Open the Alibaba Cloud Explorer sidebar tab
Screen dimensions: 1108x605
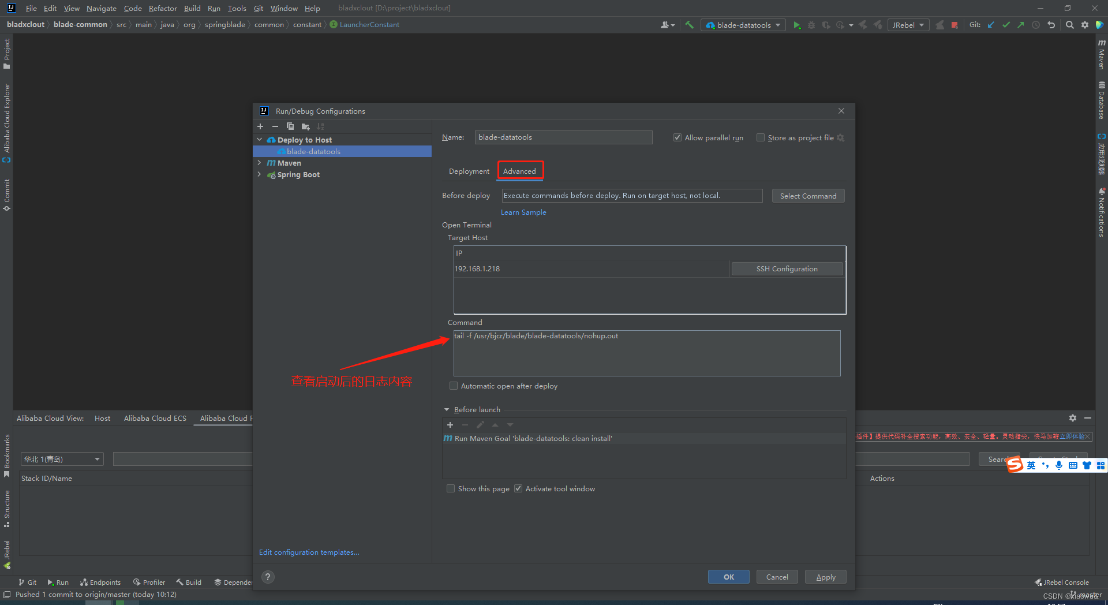tap(7, 123)
